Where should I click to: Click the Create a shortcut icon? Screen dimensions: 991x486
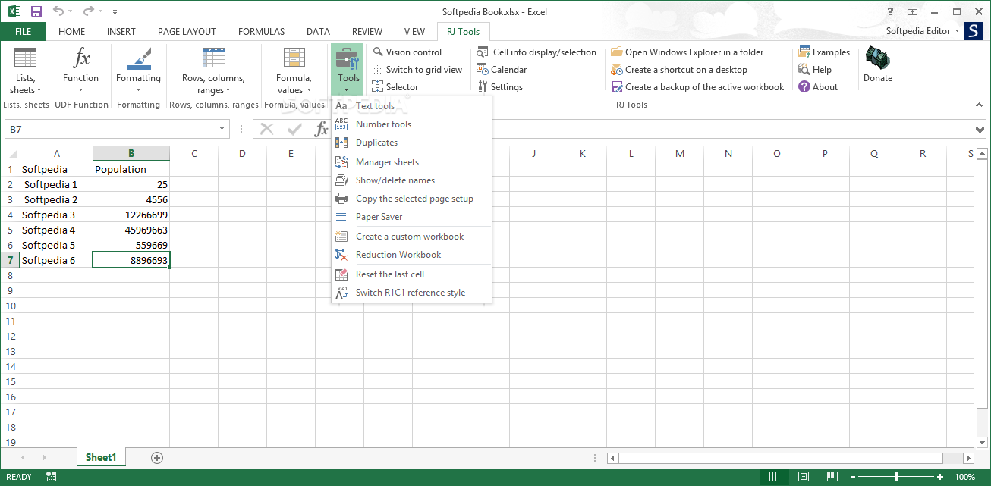617,70
